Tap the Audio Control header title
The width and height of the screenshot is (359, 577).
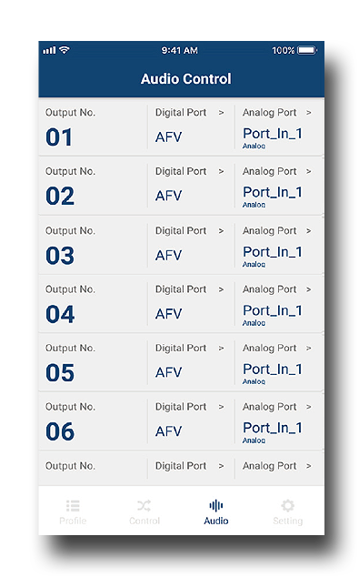[186, 79]
